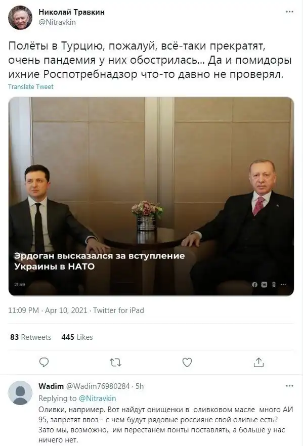Click the VK icon on news card
Viewport: 303px width, 446px height.
click(x=265, y=284)
